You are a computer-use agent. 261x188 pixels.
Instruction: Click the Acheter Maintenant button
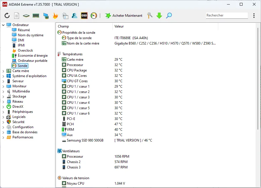124,16
